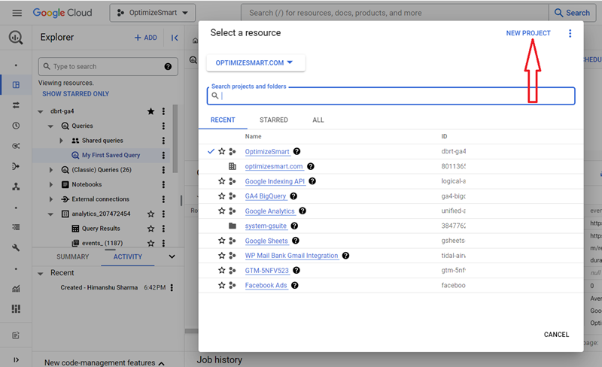Switch to the STARRED tab
The image size is (602, 367).
[x=274, y=120]
